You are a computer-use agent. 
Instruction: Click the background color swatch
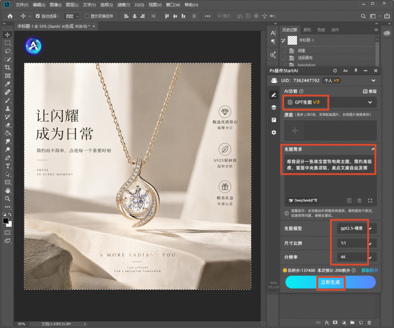10,224
